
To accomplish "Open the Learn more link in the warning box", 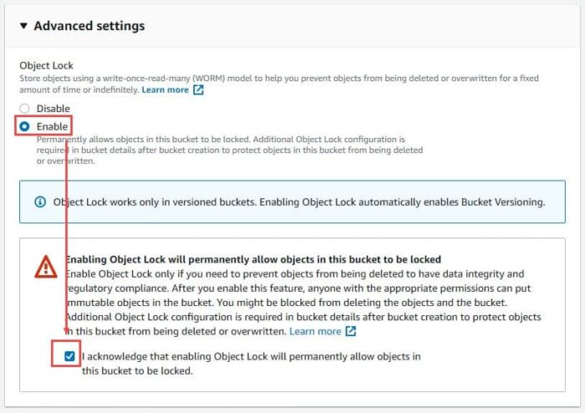I will [315, 331].
